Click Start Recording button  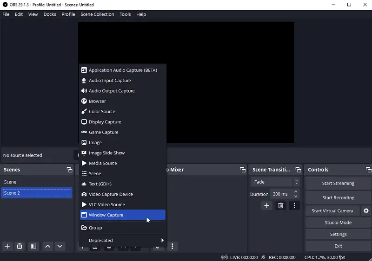[x=338, y=197]
